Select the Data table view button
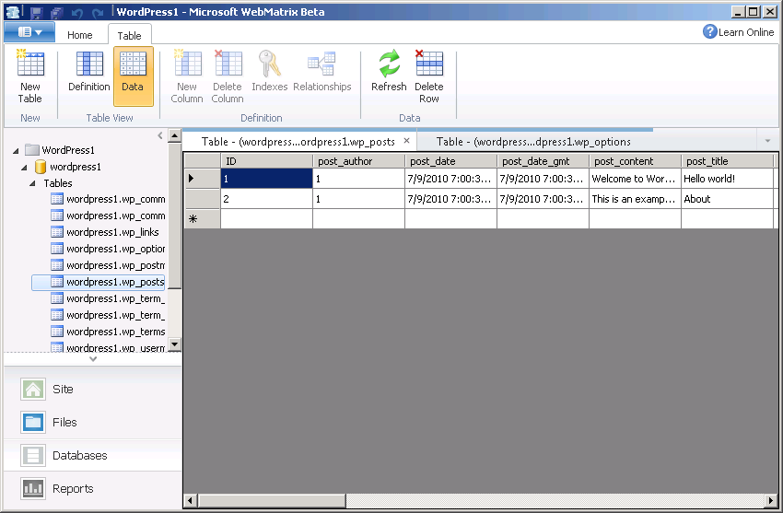783x513 pixels. [x=133, y=76]
